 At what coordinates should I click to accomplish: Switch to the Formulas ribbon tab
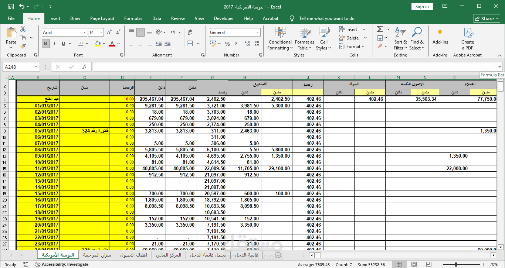133,18
